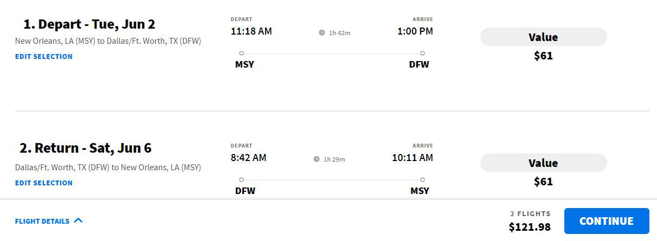Image resolution: width=657 pixels, height=241 pixels.
Task: Select the Value fare badge for the return flight
Action: pyautogui.click(x=543, y=163)
